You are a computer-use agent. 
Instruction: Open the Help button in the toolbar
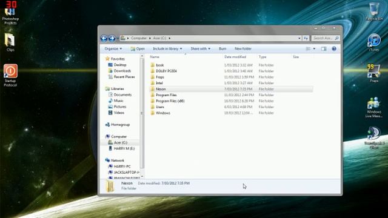[334, 48]
